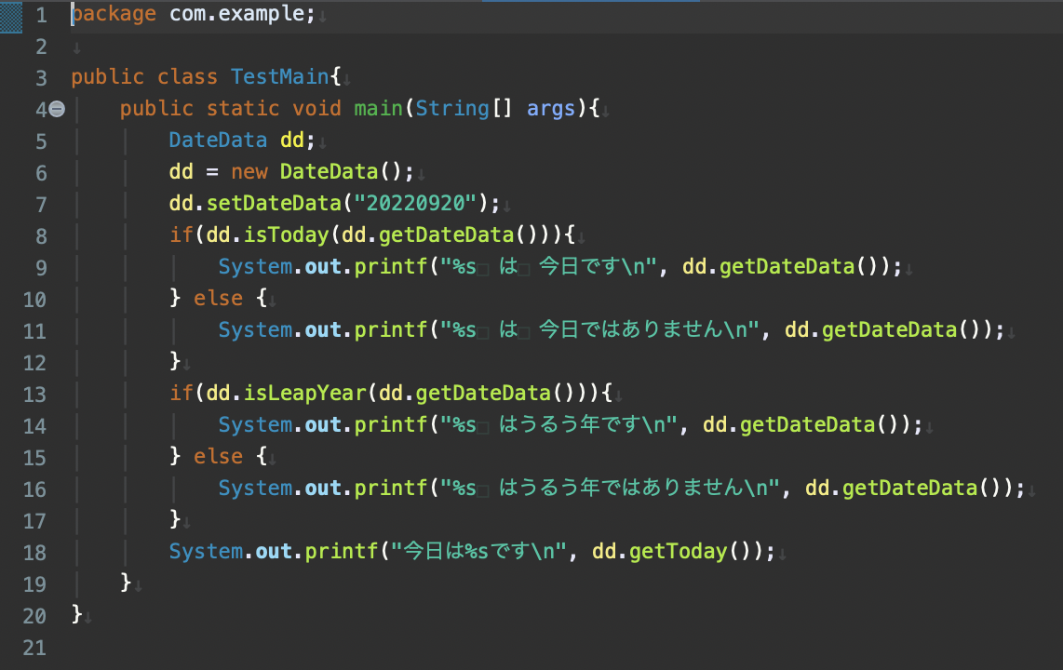Click 'else' keyword on line 15
Screen dimensions: 1063x670
(x=219, y=457)
